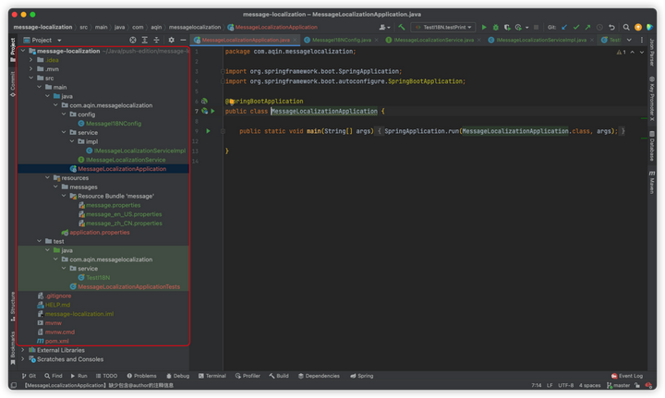Toggle the Structure tool window on left strip

13,303
